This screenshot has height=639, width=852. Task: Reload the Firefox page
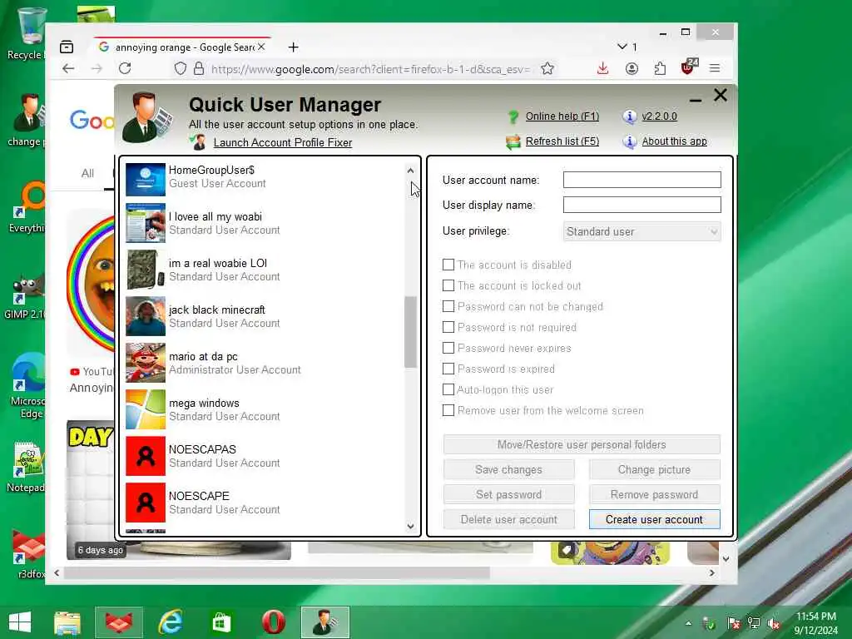click(x=125, y=68)
